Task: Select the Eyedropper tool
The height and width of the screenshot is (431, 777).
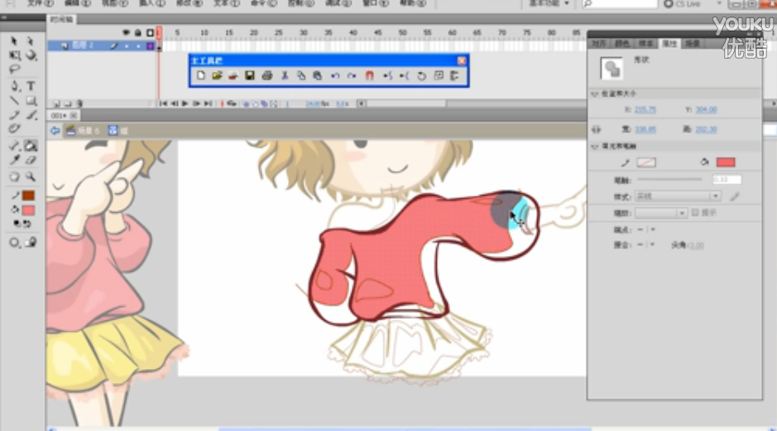Action: [x=14, y=160]
